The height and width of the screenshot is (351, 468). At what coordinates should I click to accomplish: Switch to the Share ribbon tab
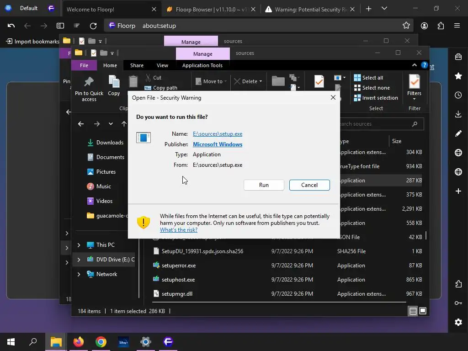click(x=137, y=65)
